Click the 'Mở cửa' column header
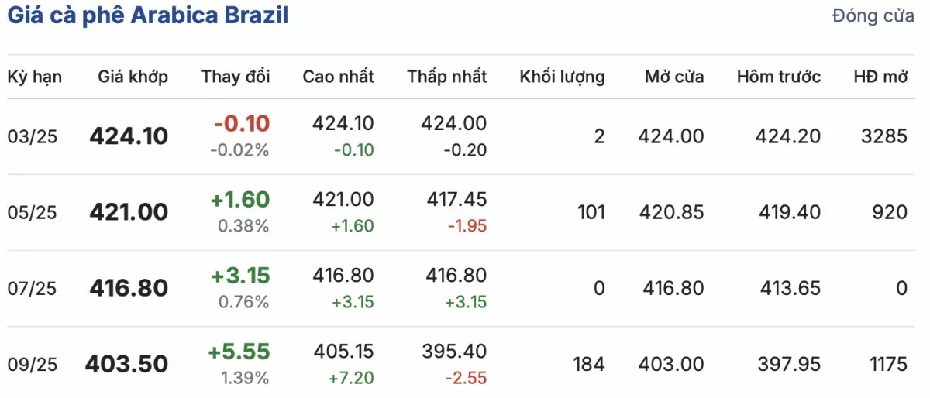Viewport: 930px width, 398px height. point(674,77)
